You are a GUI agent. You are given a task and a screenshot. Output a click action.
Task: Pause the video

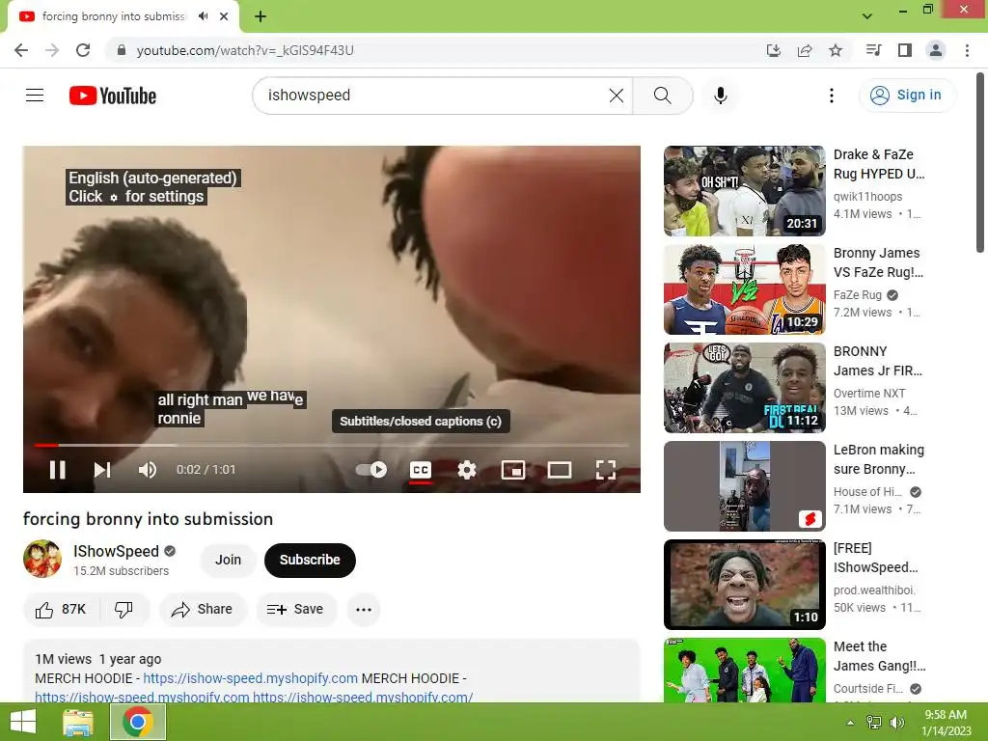click(x=57, y=470)
